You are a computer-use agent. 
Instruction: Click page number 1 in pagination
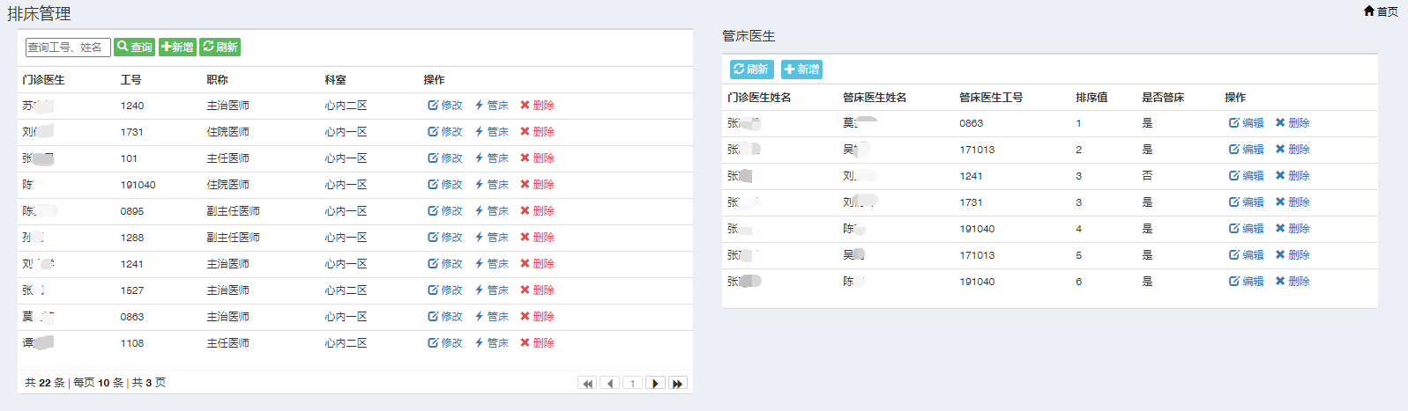632,384
